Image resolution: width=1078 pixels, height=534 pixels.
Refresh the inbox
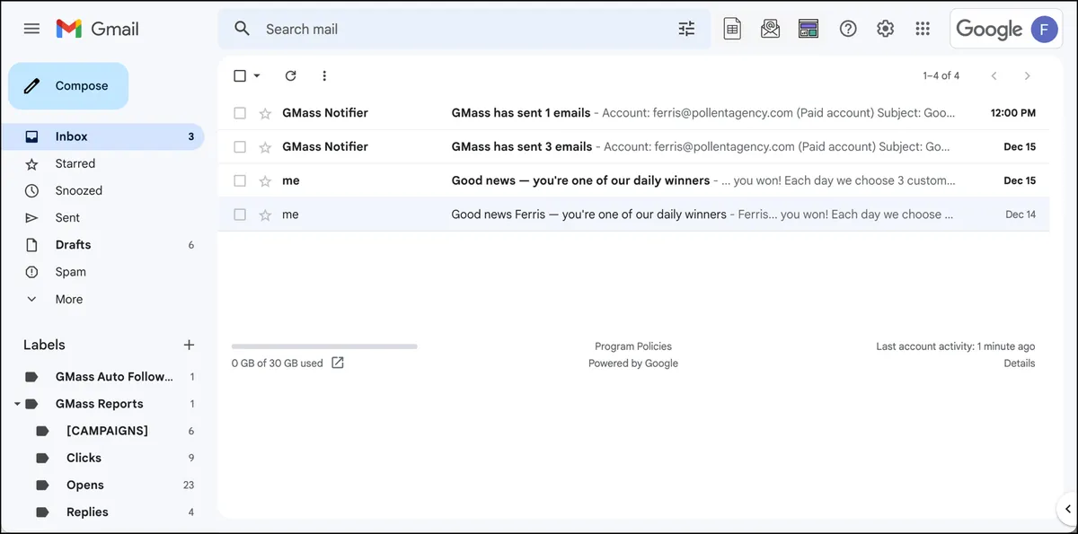click(290, 76)
